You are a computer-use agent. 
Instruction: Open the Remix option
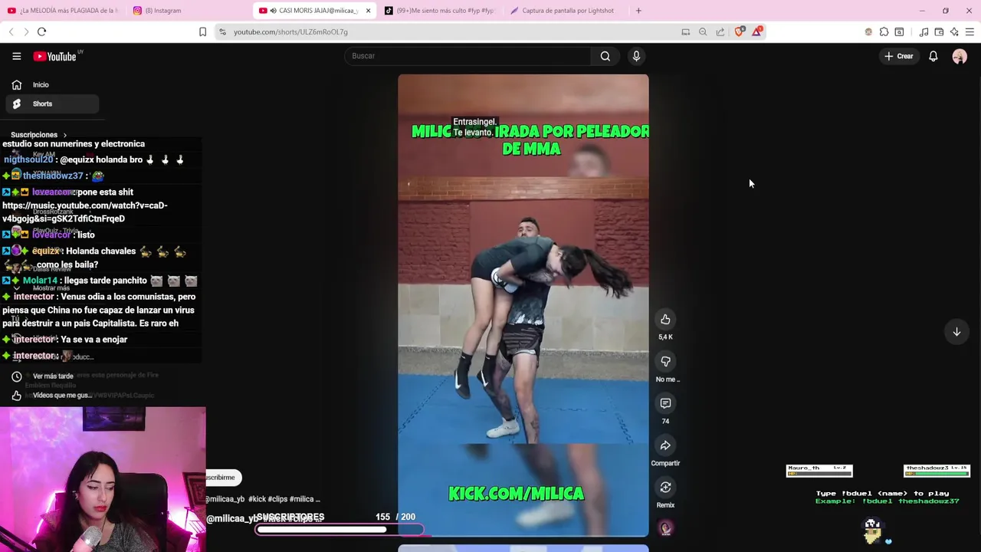coord(665,488)
